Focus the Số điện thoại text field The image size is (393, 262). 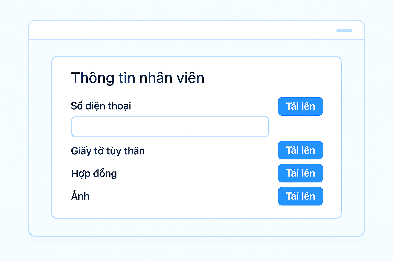[170, 127]
